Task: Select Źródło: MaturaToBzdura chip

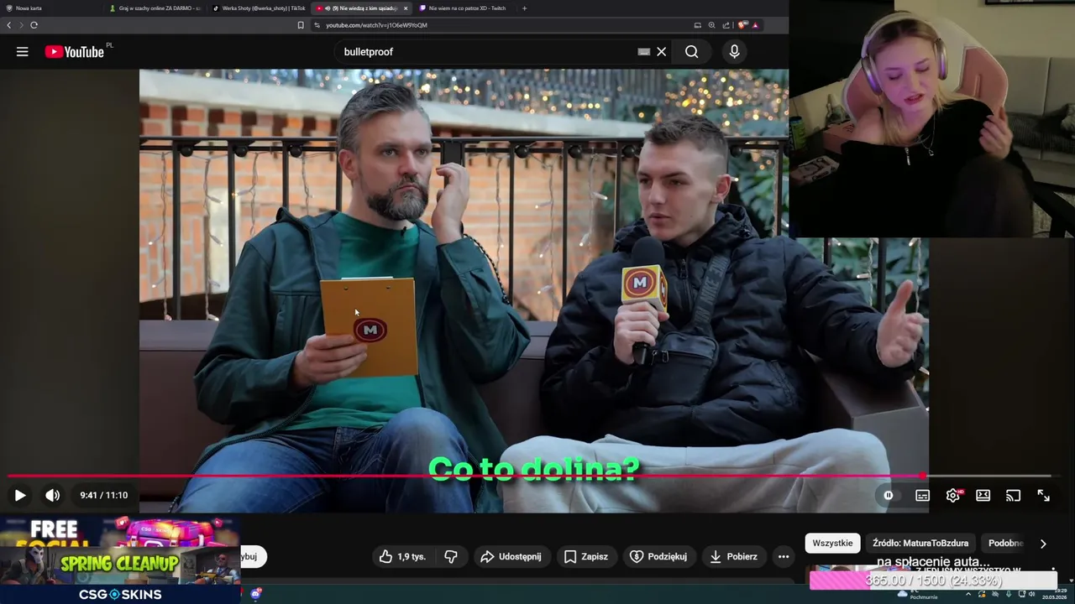Action: [x=920, y=543]
